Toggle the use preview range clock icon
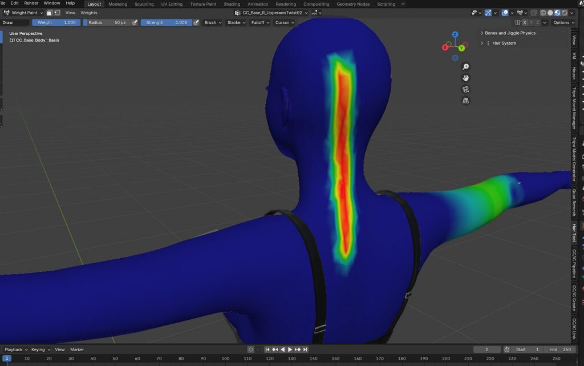Viewport: 584px width, 366px height. 507,349
